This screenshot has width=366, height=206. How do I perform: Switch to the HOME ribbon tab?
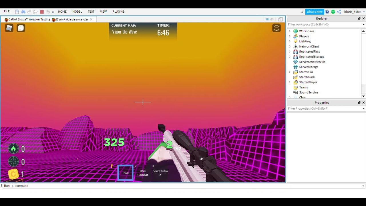pyautogui.click(x=62, y=12)
